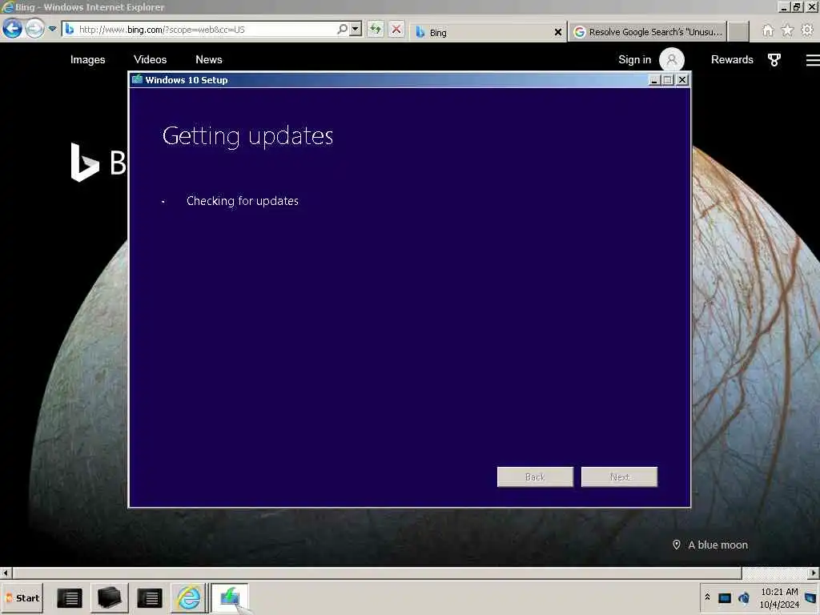820x615 pixels.
Task: Click the 'Getting updates' heading
Action: [248, 136]
